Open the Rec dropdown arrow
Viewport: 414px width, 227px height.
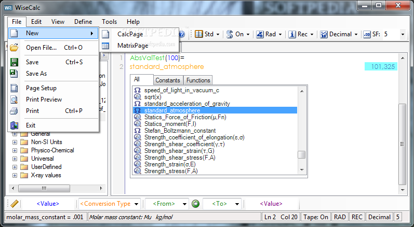click(312, 35)
